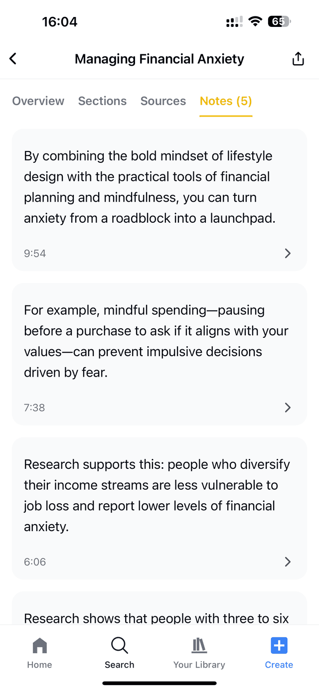Open Your Library books icon

coord(199,646)
